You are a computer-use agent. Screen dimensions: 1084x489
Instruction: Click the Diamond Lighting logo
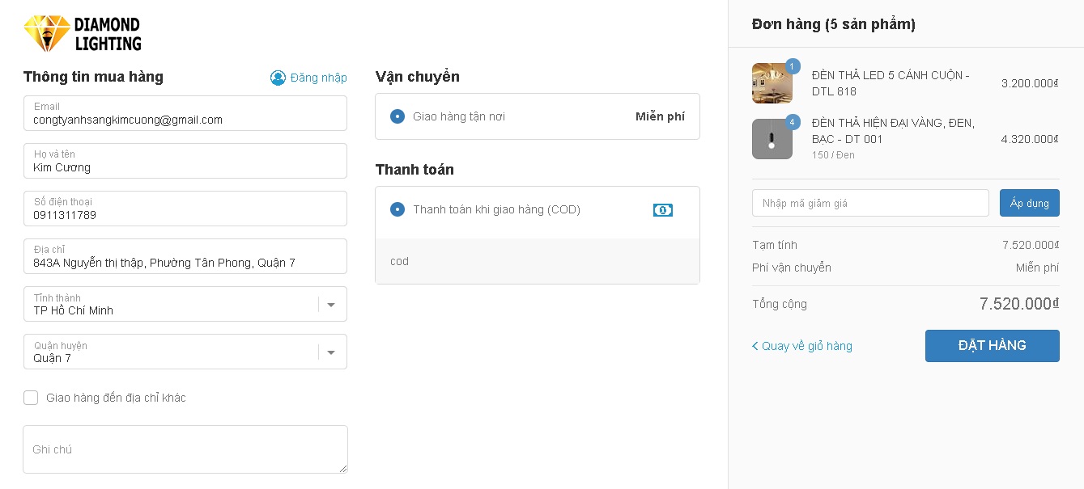click(83, 34)
